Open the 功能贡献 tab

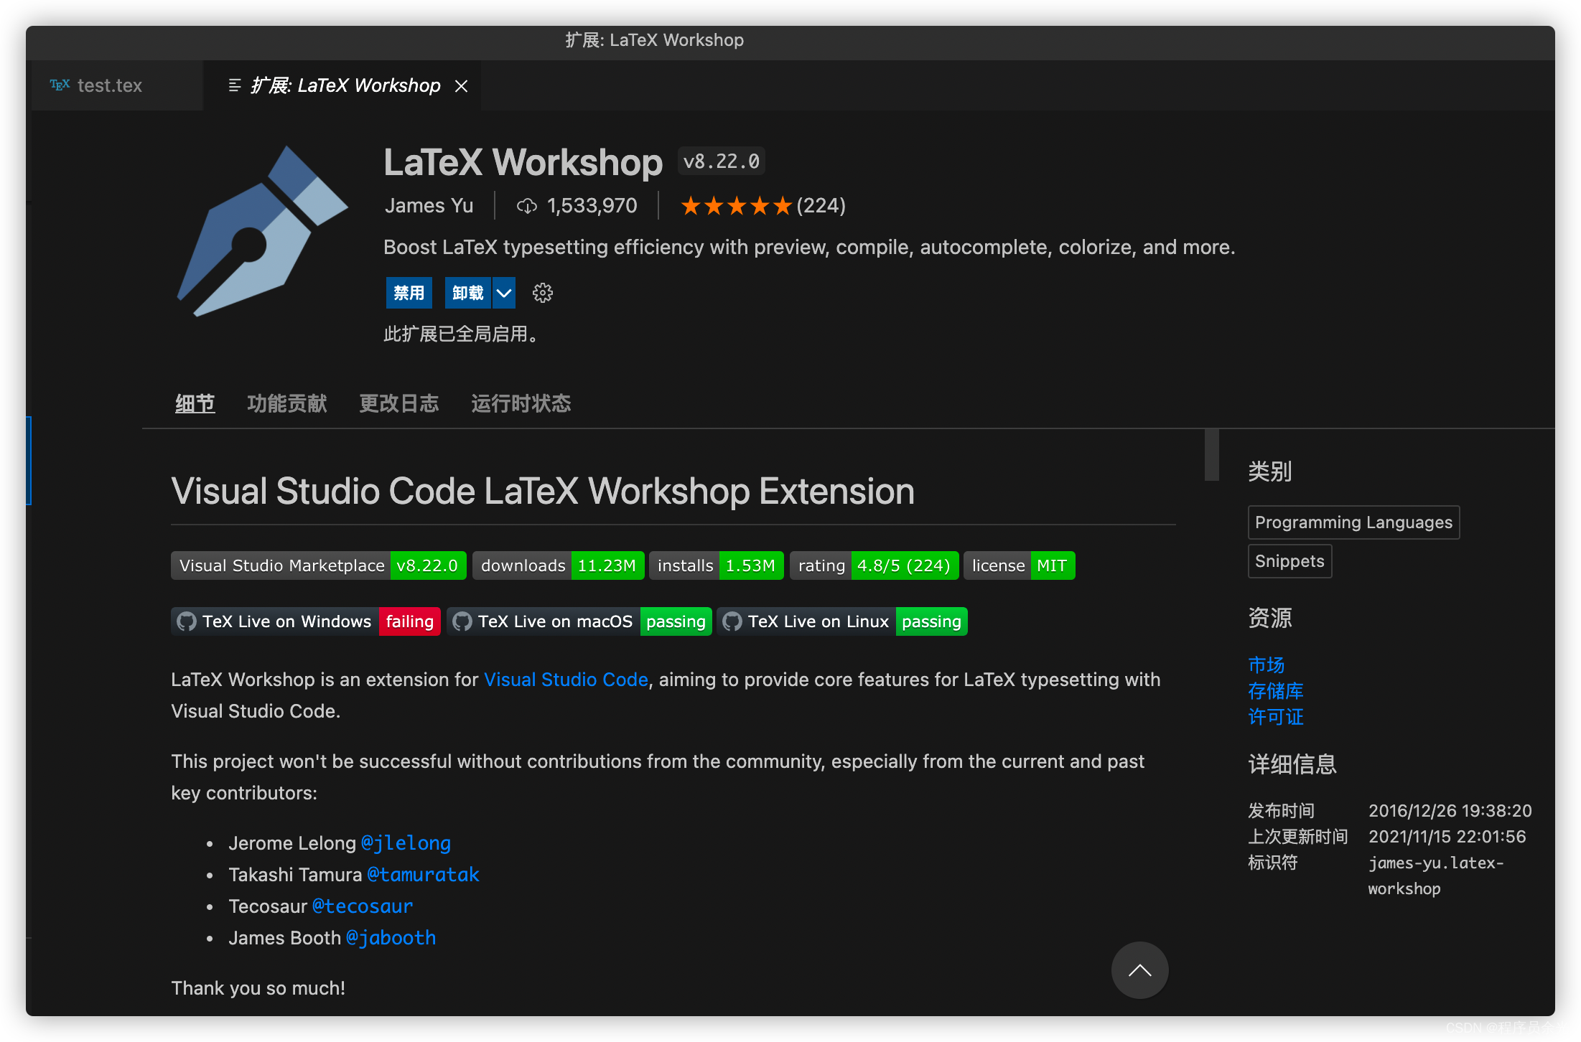tap(286, 403)
